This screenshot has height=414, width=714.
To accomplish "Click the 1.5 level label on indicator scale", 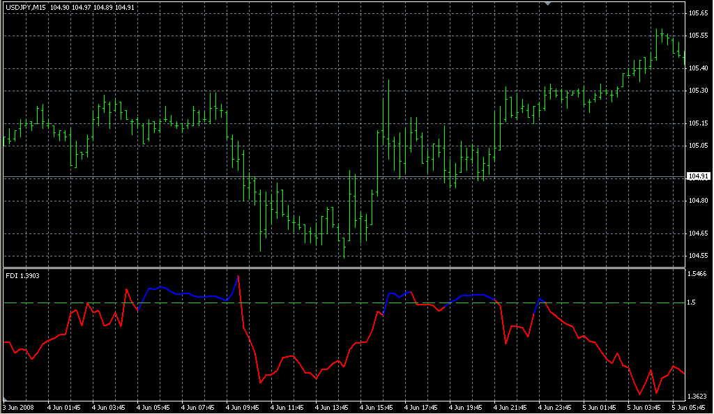I will coord(692,303).
